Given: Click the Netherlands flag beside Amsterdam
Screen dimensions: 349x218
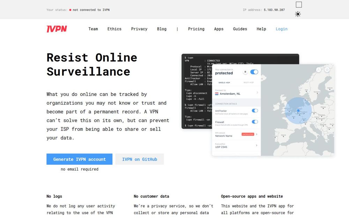Looking at the screenshot, I should click(x=217, y=94).
